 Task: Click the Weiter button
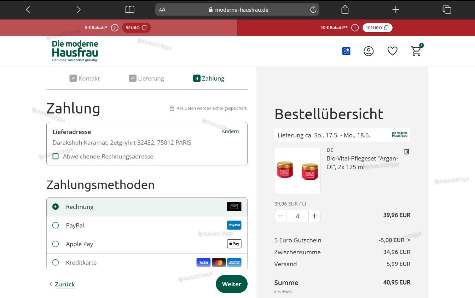pos(232,284)
